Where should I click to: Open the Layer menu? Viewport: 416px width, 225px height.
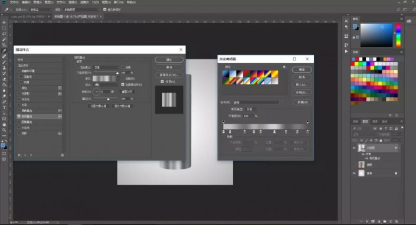[49, 2]
